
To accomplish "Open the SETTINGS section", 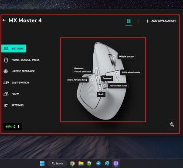I will [17, 105].
